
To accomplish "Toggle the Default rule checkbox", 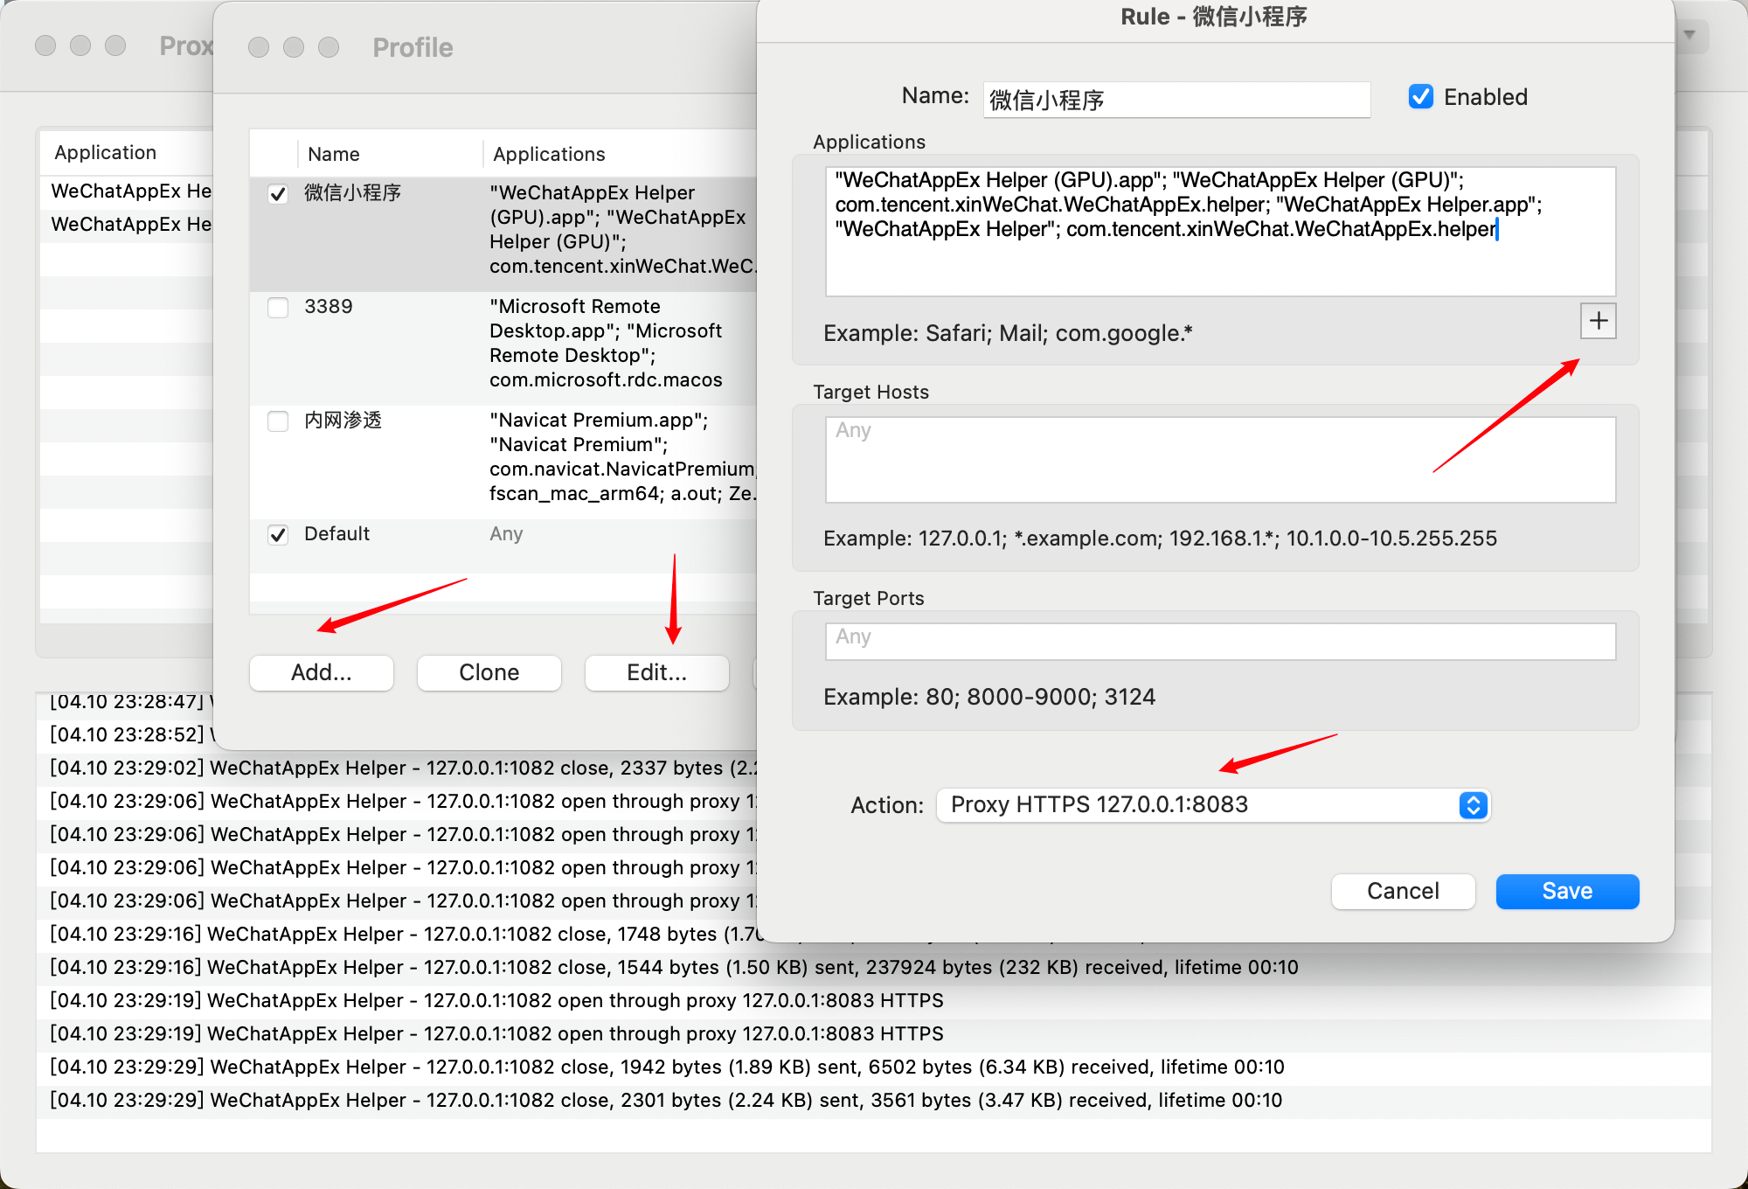I will (x=278, y=534).
